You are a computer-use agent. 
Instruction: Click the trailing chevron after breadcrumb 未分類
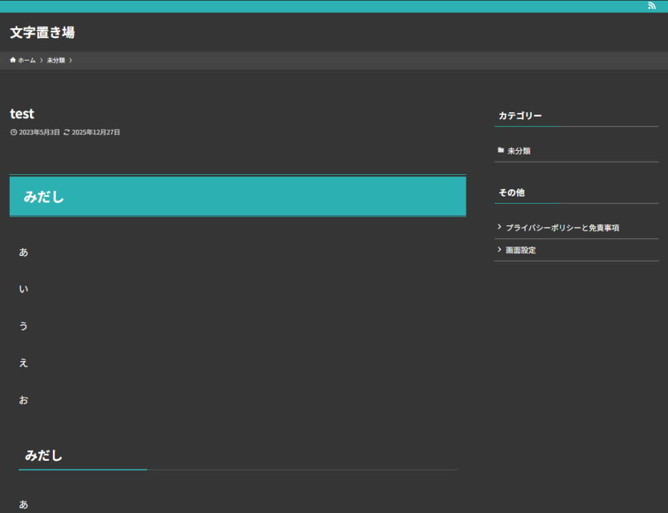click(70, 61)
